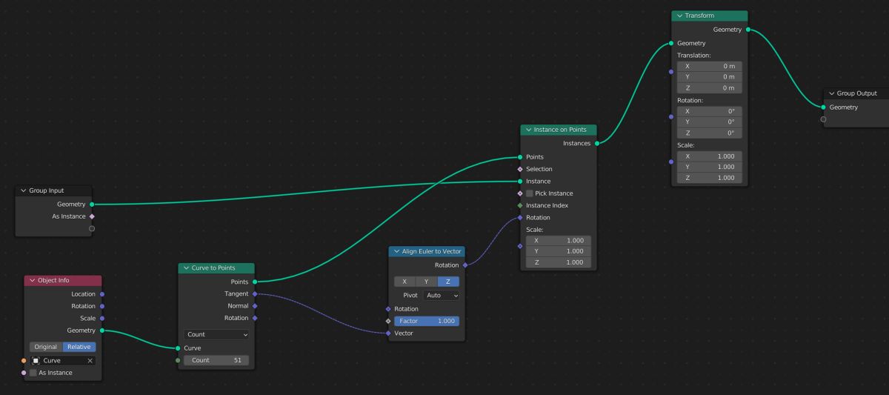889x395 pixels.
Task: Click the Instances output socket
Action: click(596, 143)
